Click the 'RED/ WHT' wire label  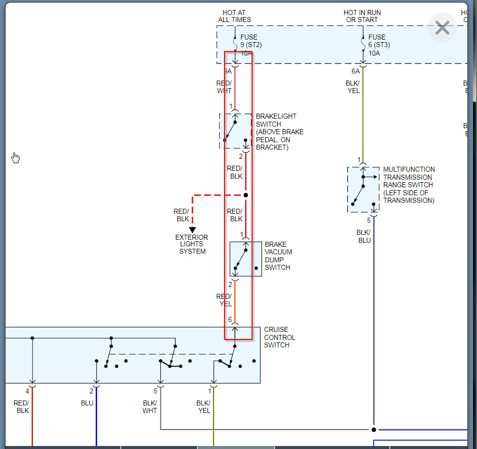pyautogui.click(x=224, y=87)
